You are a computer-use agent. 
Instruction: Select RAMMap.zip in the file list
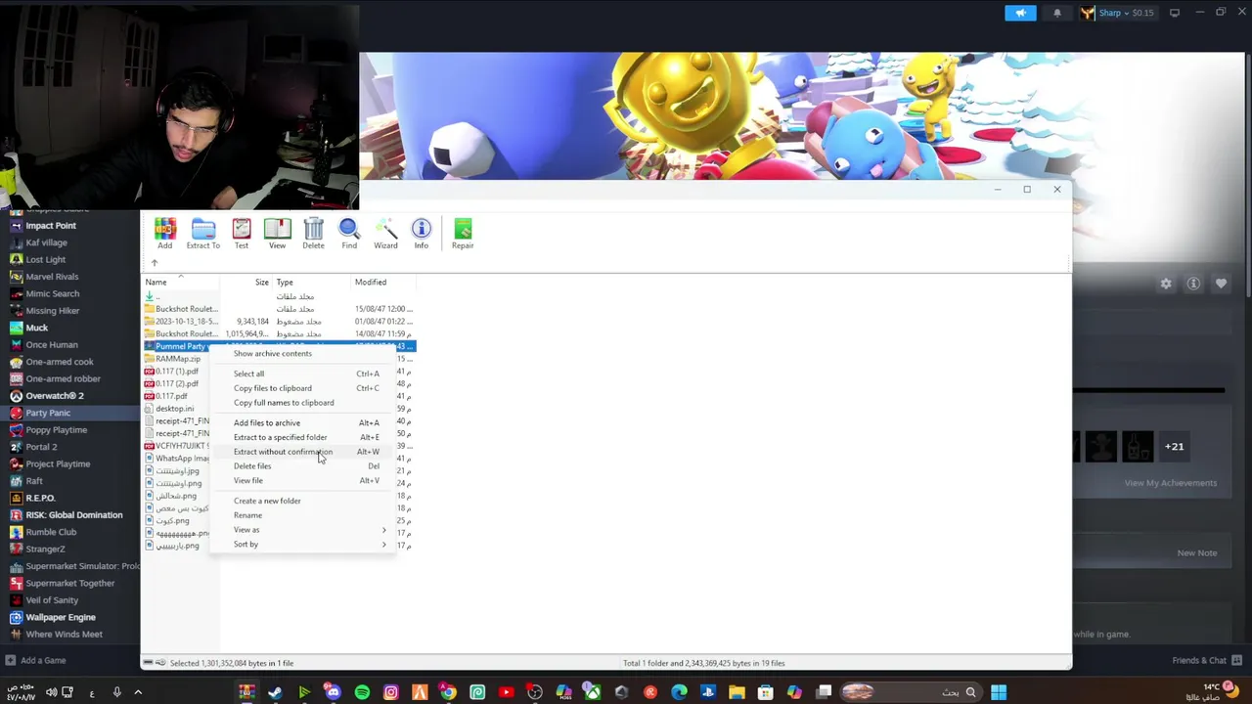(x=178, y=359)
